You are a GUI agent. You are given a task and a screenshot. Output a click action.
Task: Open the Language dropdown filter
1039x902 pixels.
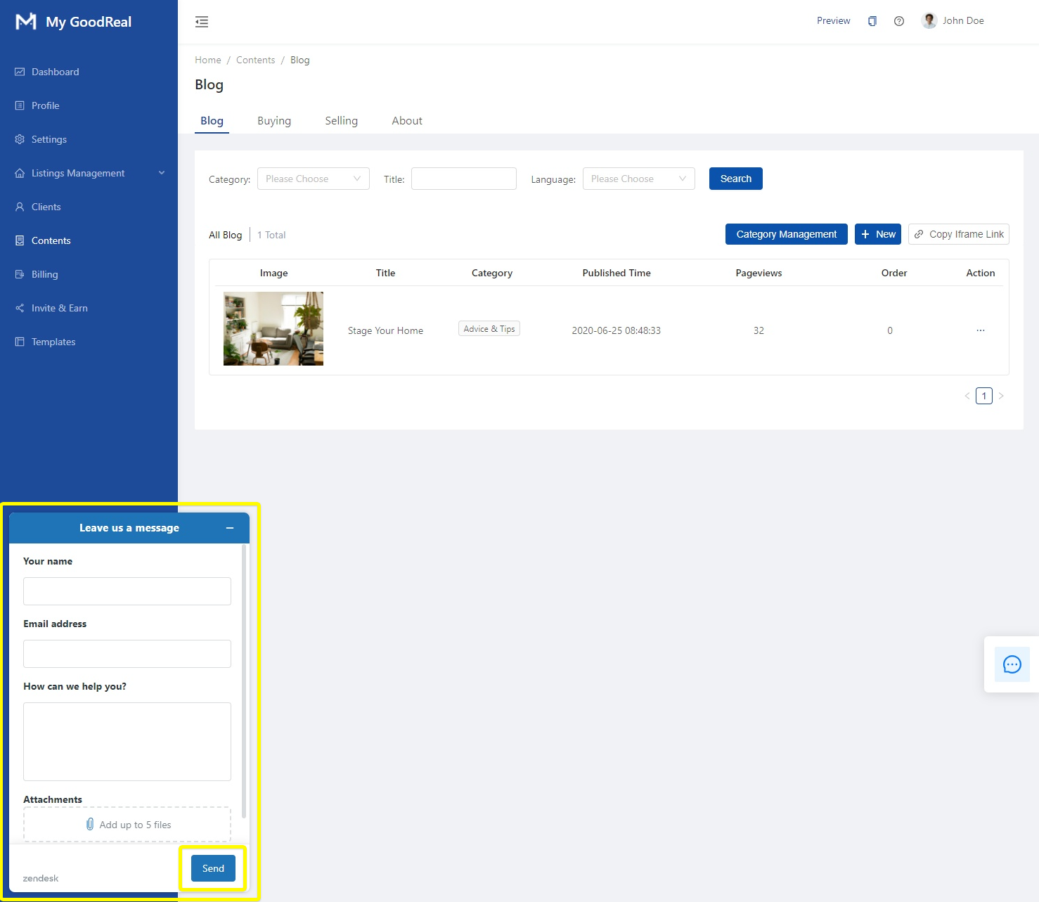click(638, 179)
